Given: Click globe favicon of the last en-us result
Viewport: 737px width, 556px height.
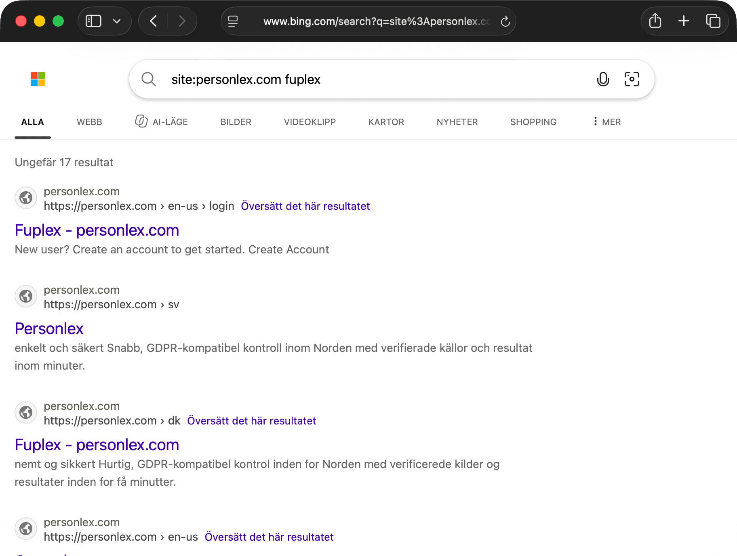Looking at the screenshot, I should pyautogui.click(x=26, y=529).
